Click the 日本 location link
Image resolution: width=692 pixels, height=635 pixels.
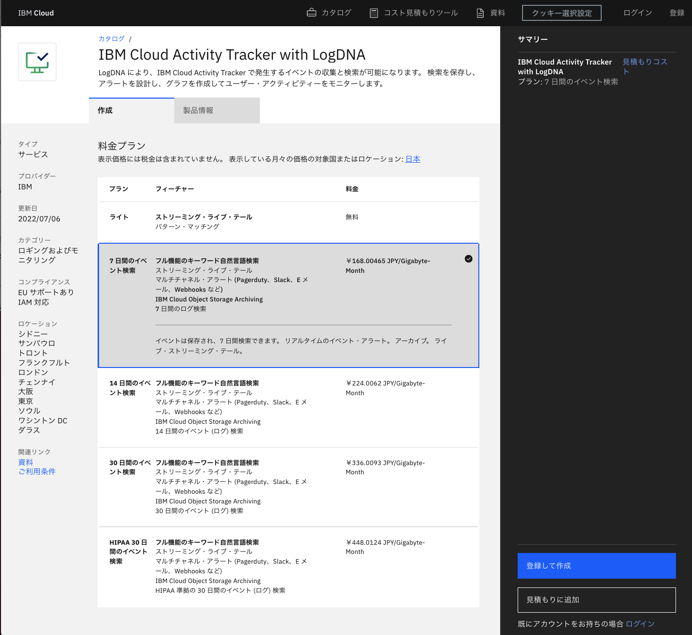(x=413, y=159)
